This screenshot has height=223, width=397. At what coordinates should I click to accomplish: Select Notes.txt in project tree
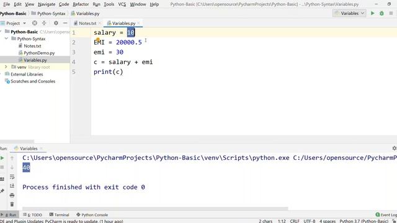(x=32, y=46)
